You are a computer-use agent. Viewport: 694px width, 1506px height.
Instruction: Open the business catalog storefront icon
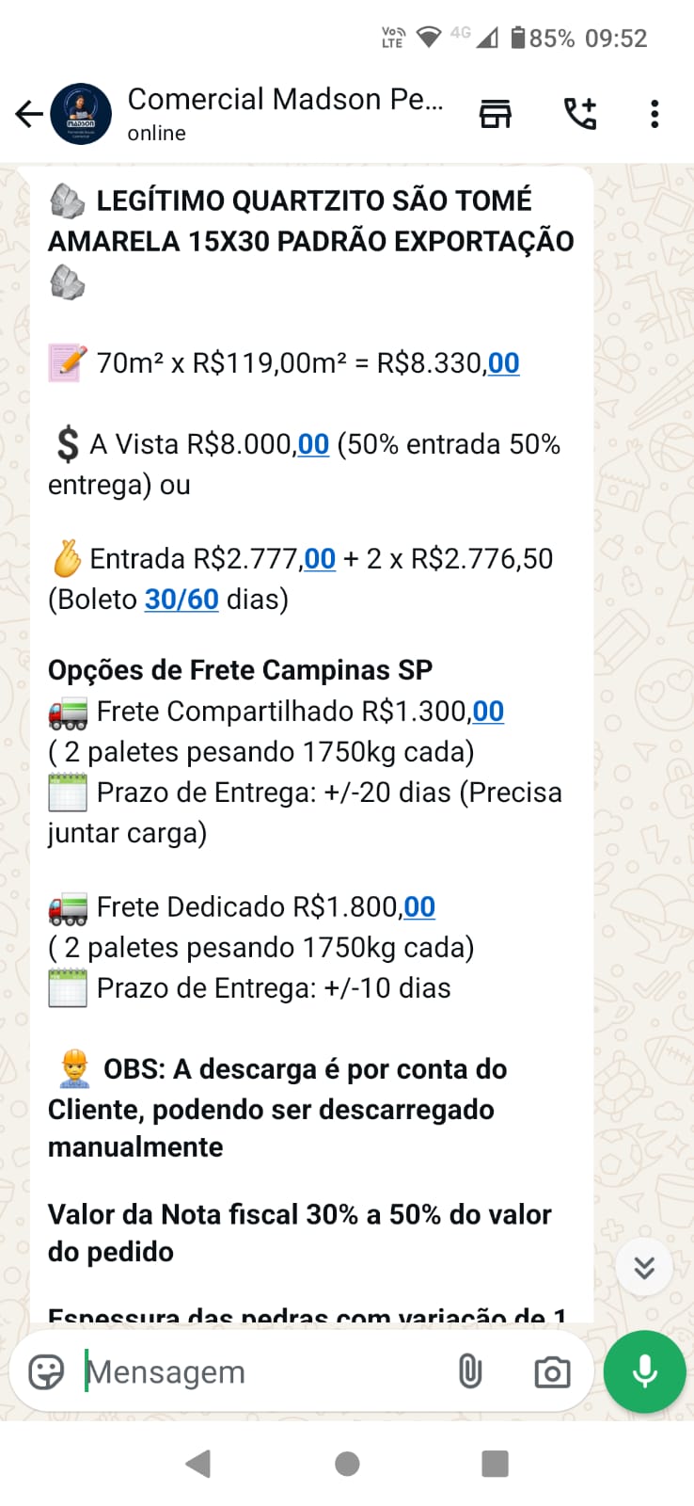(496, 114)
